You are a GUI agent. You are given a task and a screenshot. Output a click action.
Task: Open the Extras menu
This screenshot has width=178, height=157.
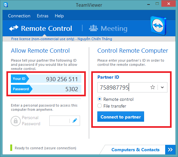[43, 16]
